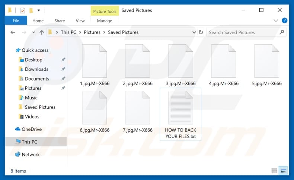This screenshot has height=180, width=294.
Task: Click the search magnifier icon
Action: (x=282, y=32)
